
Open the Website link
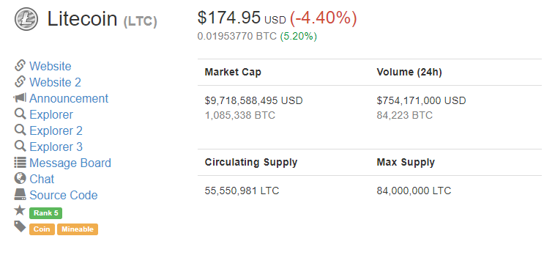coord(51,66)
